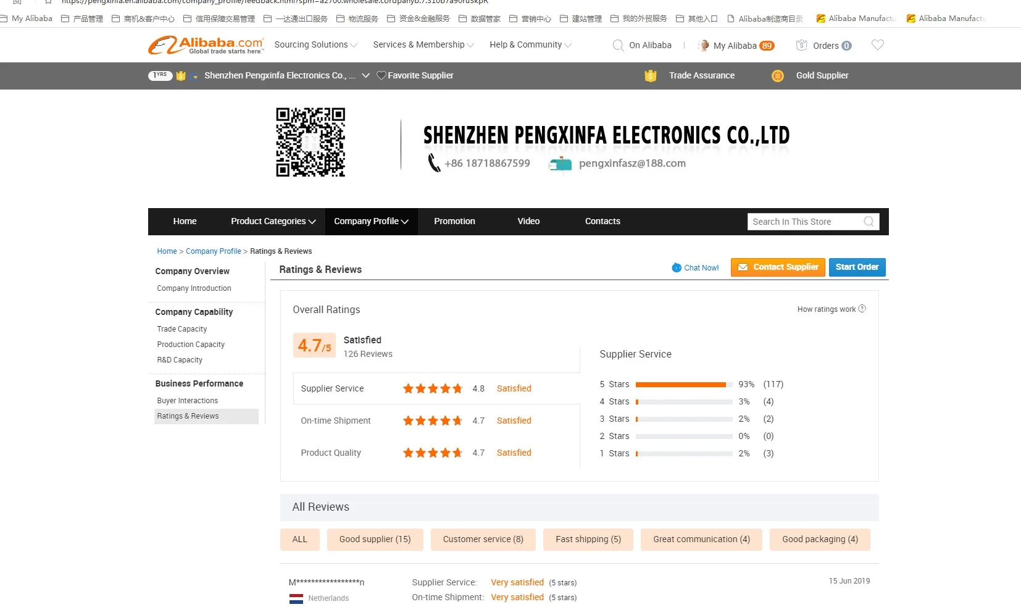Expand the Company Profile nav menu

[x=371, y=221]
